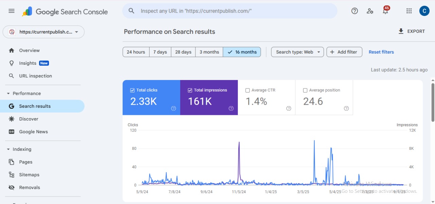Open the users and settings icon

[370, 11]
